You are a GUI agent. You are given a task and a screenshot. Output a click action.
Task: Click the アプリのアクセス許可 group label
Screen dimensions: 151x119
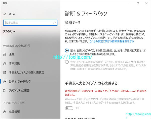(x=14, y=103)
